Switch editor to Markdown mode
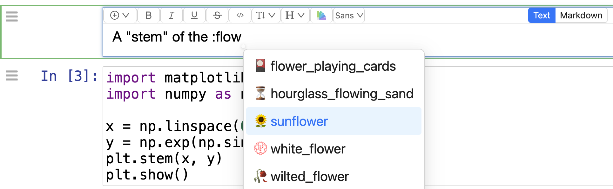Image resolution: width=613 pixels, height=189 pixels. click(581, 15)
